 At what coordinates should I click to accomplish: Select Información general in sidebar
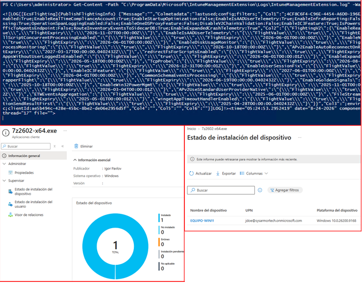coord(34,156)
